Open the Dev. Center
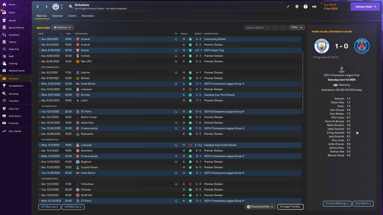Image resolution: width=383 pixels, height=215 pixels. (x=15, y=131)
